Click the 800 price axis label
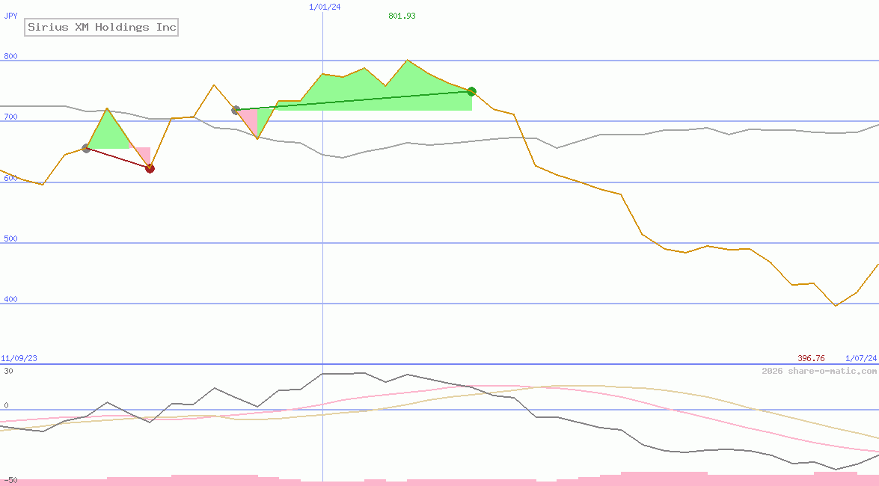The image size is (879, 486). 10,56
